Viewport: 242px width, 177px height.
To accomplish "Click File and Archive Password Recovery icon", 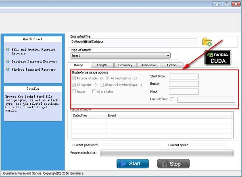I will [x=8, y=49].
